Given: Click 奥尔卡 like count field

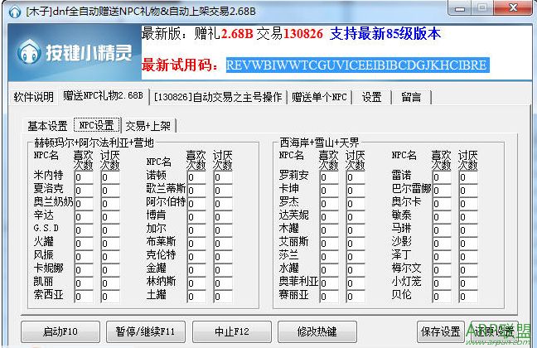Looking at the screenshot, I should pyautogui.click(x=442, y=204).
